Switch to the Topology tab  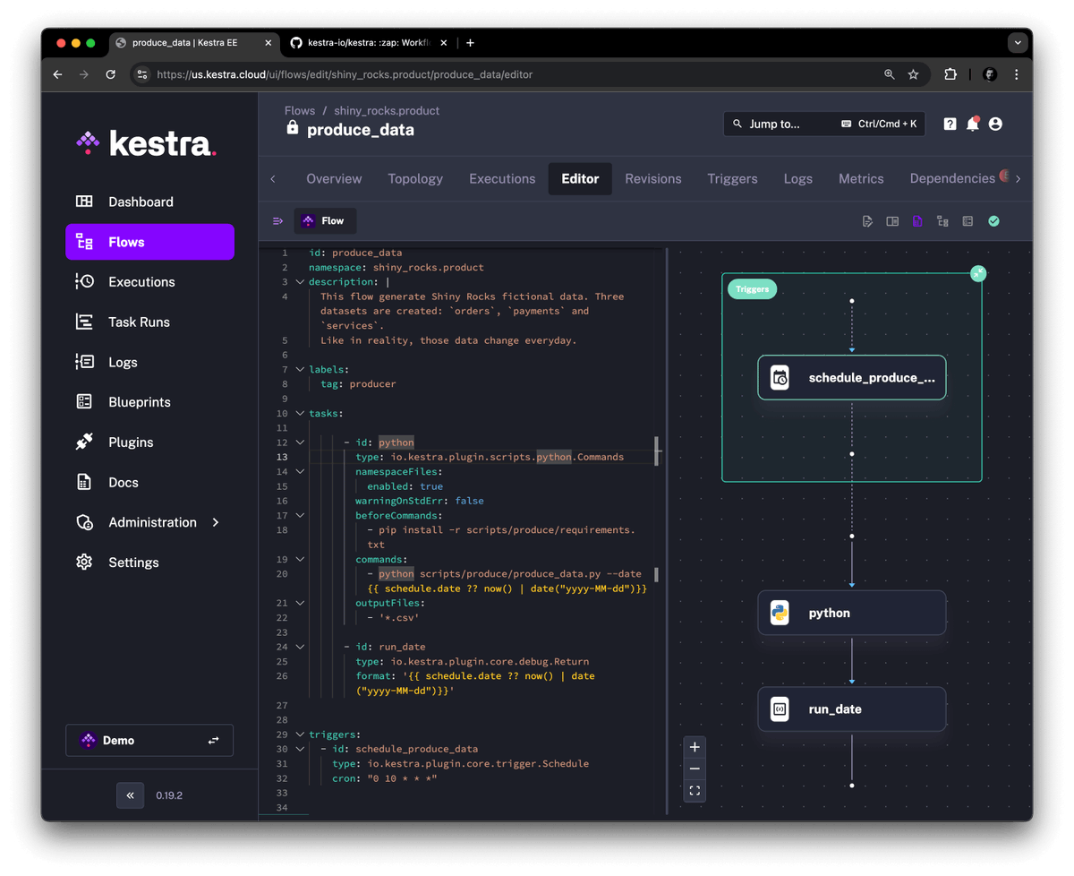coord(415,178)
